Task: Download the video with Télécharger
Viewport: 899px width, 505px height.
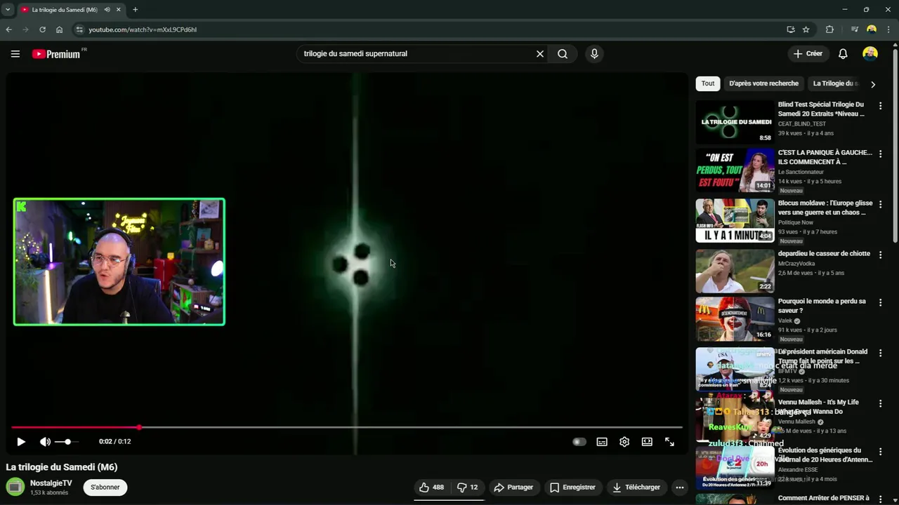Action: tap(636, 487)
